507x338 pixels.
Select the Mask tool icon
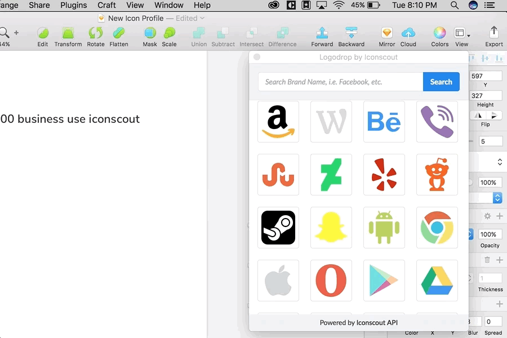150,33
